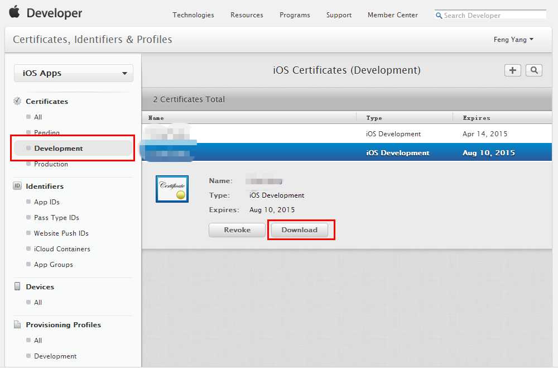The image size is (558, 368).
Task: Select All under Certificates
Action: point(38,117)
